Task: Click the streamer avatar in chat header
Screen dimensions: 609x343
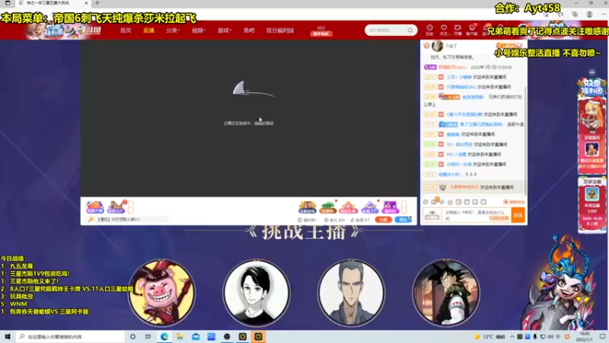Action: coord(437,46)
